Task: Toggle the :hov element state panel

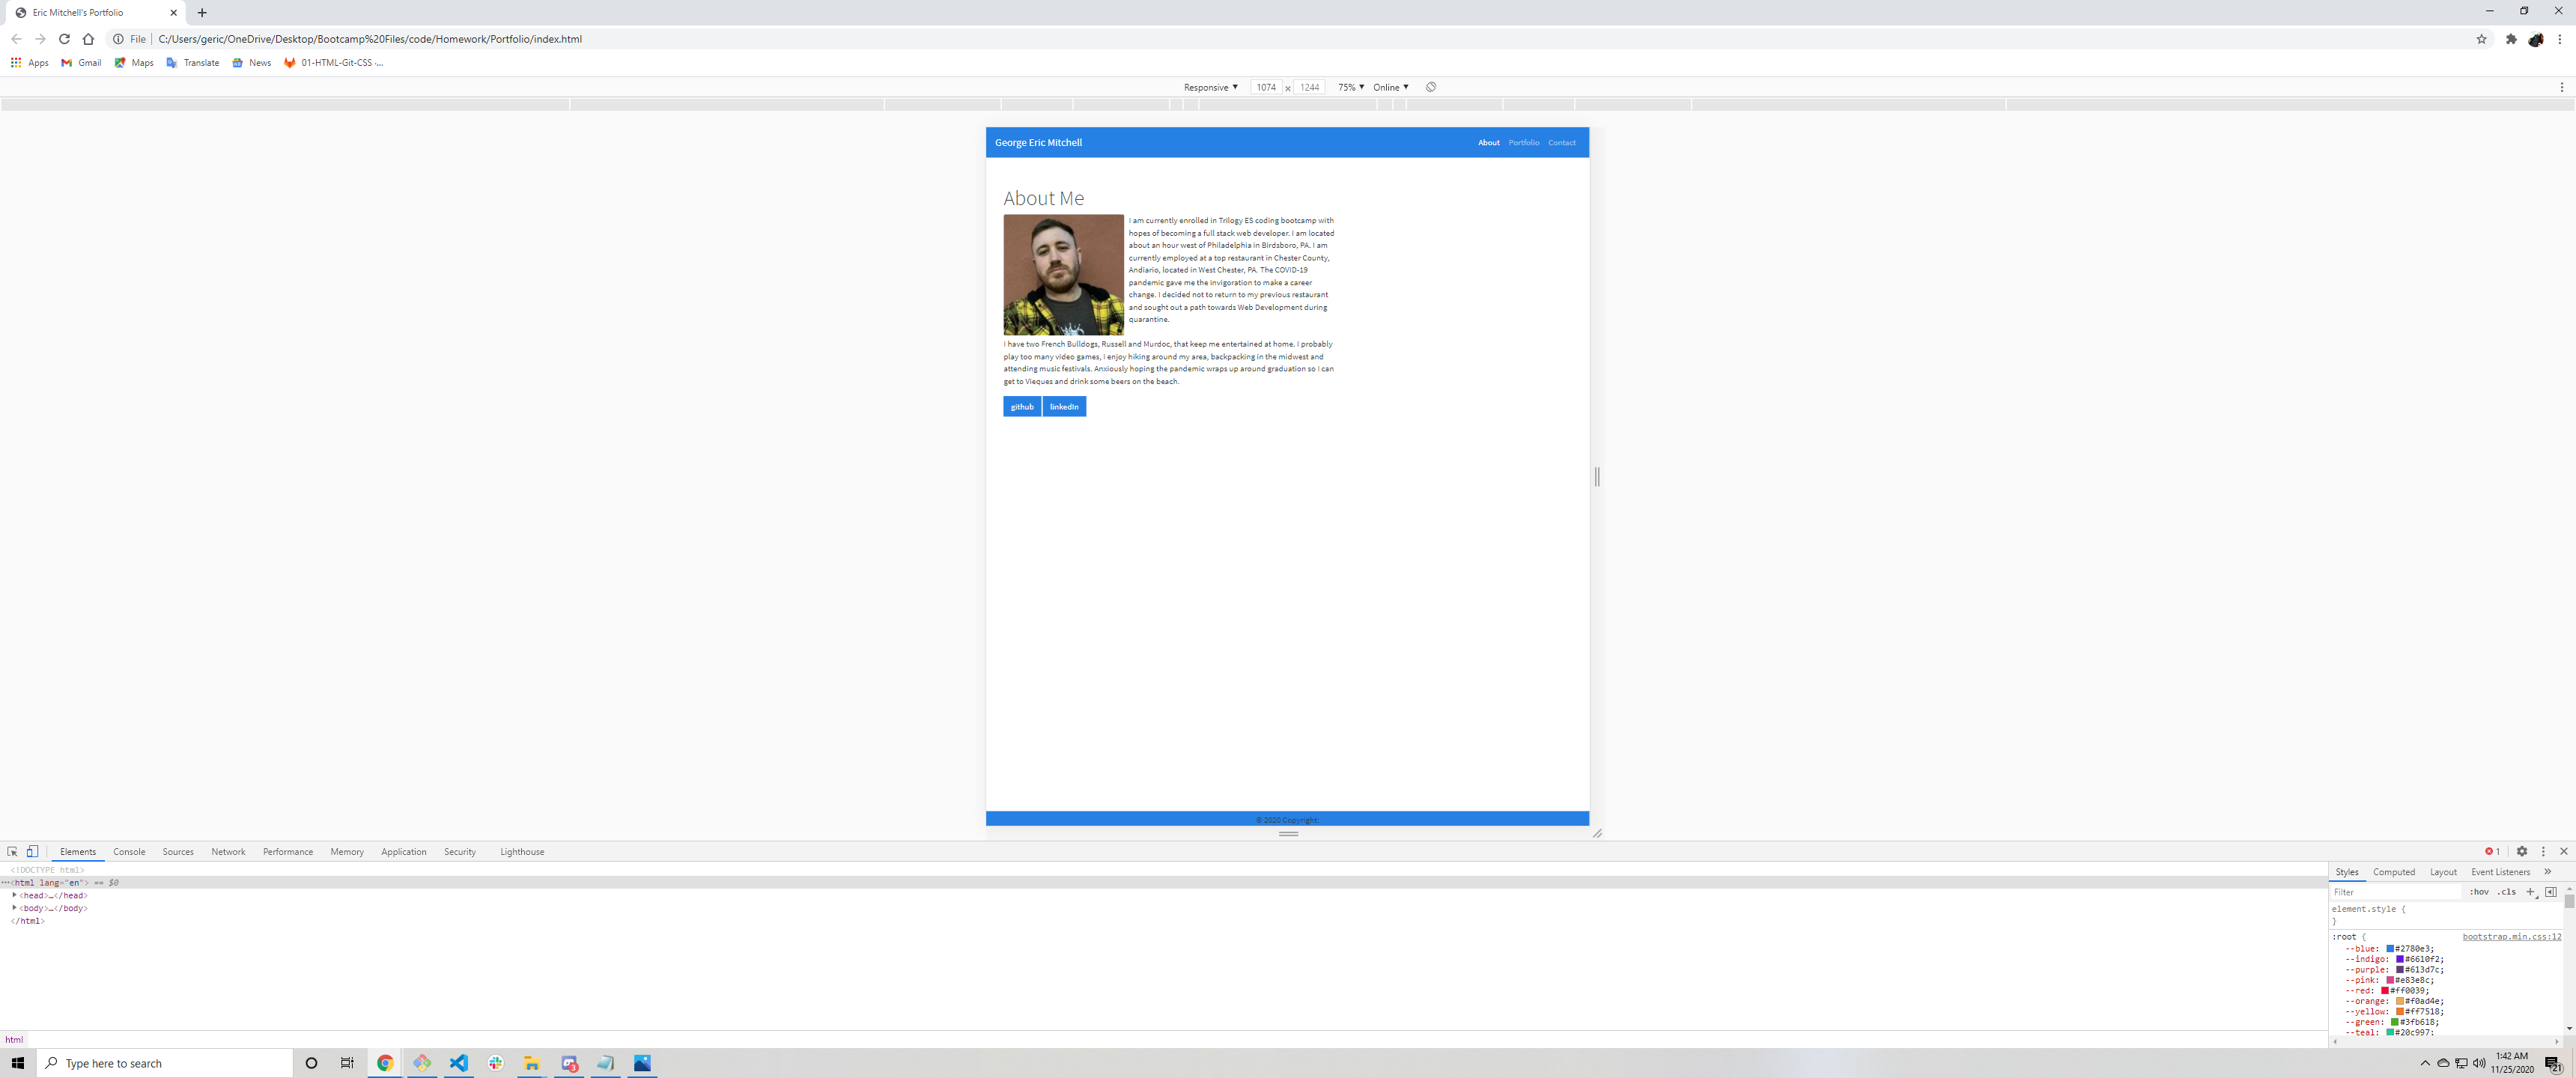Action: (2479, 892)
